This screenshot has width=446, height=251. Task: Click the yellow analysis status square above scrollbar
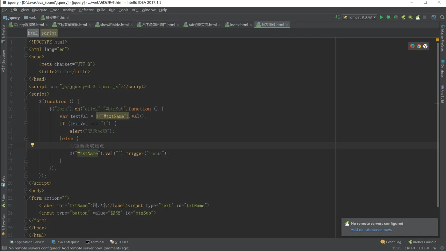(x=437, y=40)
